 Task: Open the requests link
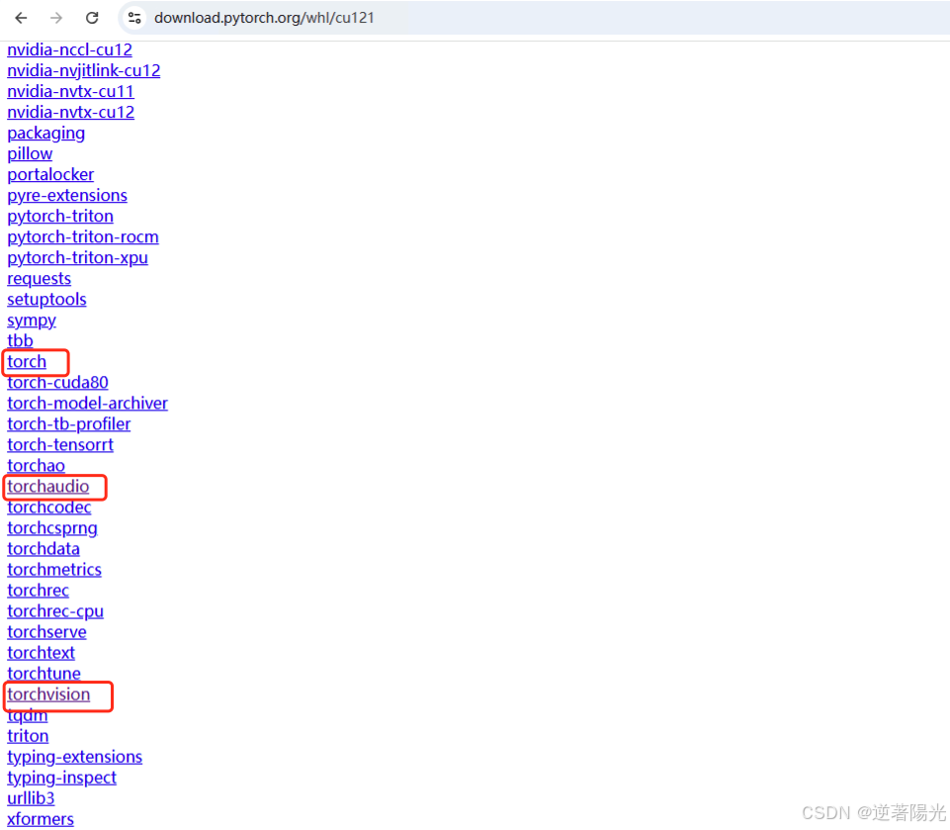click(39, 279)
